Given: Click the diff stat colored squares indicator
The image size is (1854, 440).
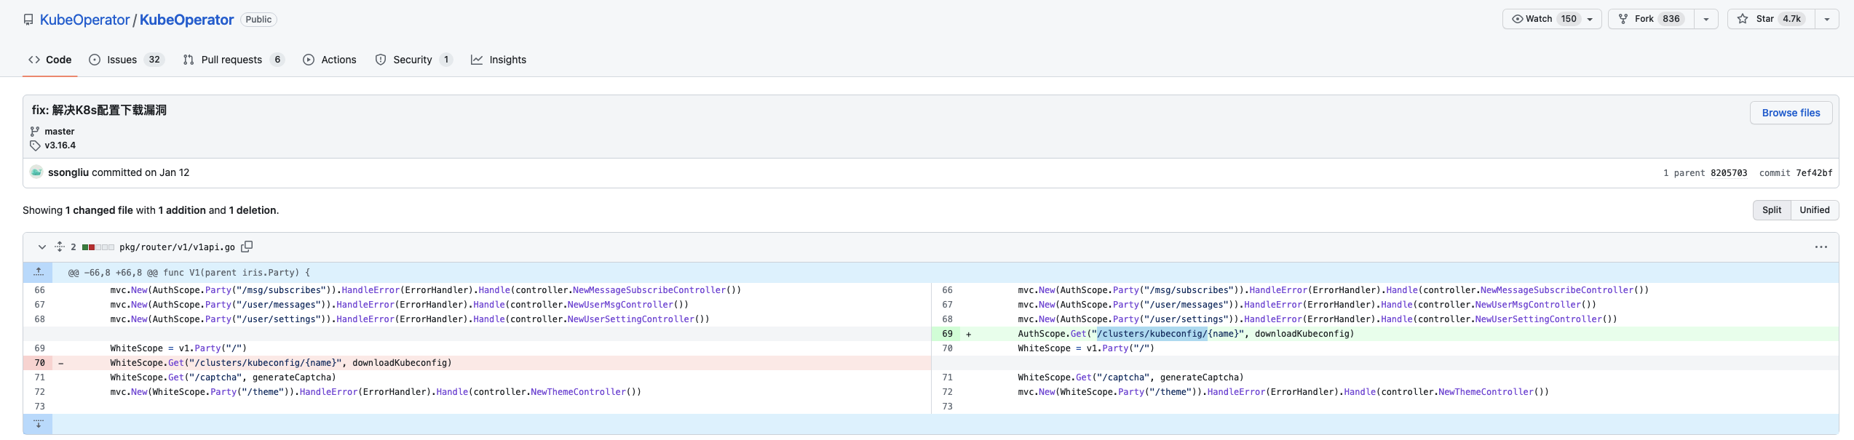Looking at the screenshot, I should click(x=98, y=247).
